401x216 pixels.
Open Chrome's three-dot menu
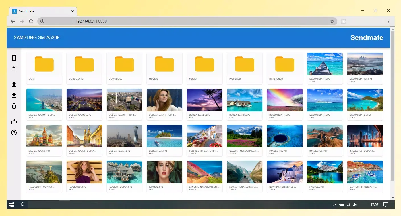(389, 21)
